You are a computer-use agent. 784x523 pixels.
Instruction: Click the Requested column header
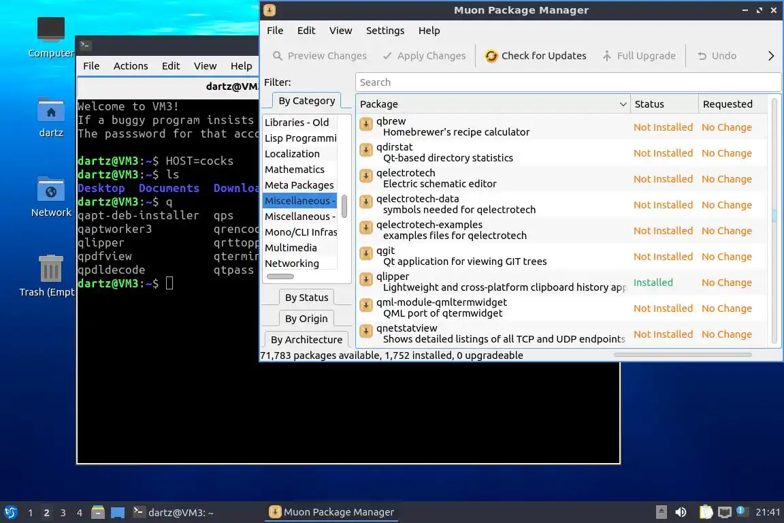point(732,104)
